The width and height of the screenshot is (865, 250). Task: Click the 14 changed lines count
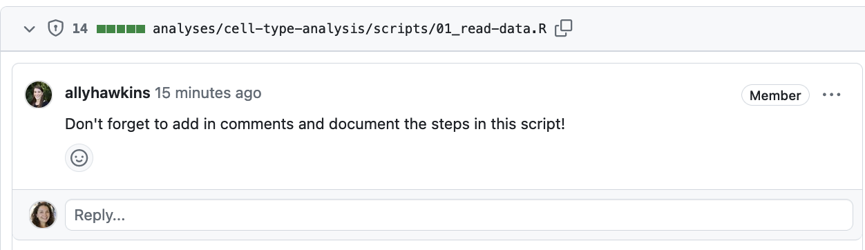80,29
